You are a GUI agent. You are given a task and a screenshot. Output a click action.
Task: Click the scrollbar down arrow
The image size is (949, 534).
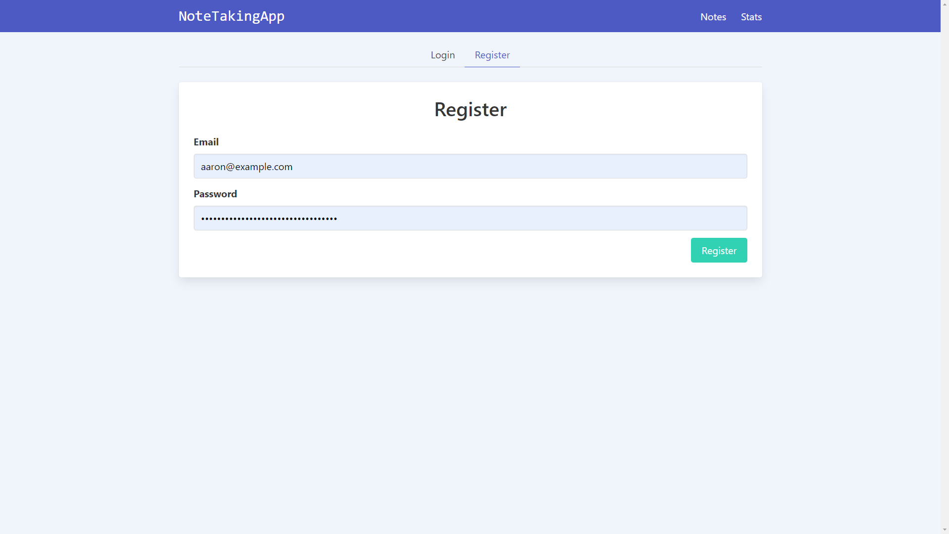point(945,530)
